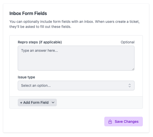Click the 'Repro steps (if applicable)' label
This screenshot has width=153, height=137.
pos(40,42)
